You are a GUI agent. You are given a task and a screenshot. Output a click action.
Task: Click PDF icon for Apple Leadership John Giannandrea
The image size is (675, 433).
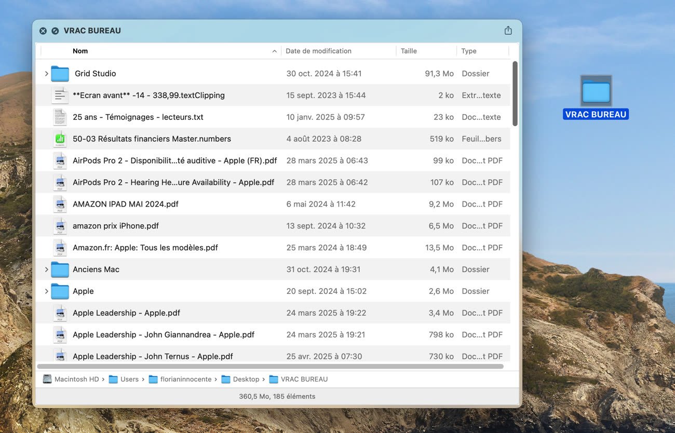pyautogui.click(x=60, y=335)
